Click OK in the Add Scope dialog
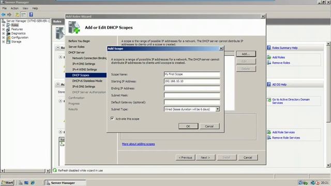 click(188, 126)
